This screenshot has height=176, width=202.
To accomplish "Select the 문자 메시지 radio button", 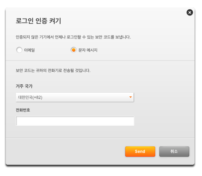I will pyautogui.click(x=74, y=50).
